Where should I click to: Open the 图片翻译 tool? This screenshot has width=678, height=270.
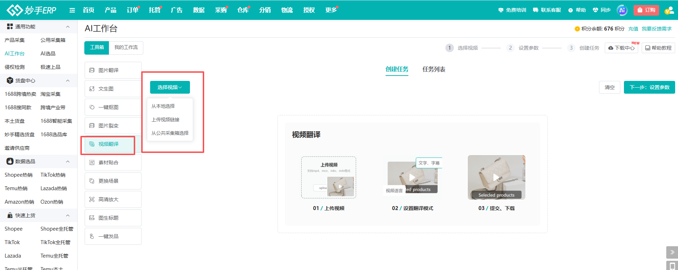coord(113,70)
